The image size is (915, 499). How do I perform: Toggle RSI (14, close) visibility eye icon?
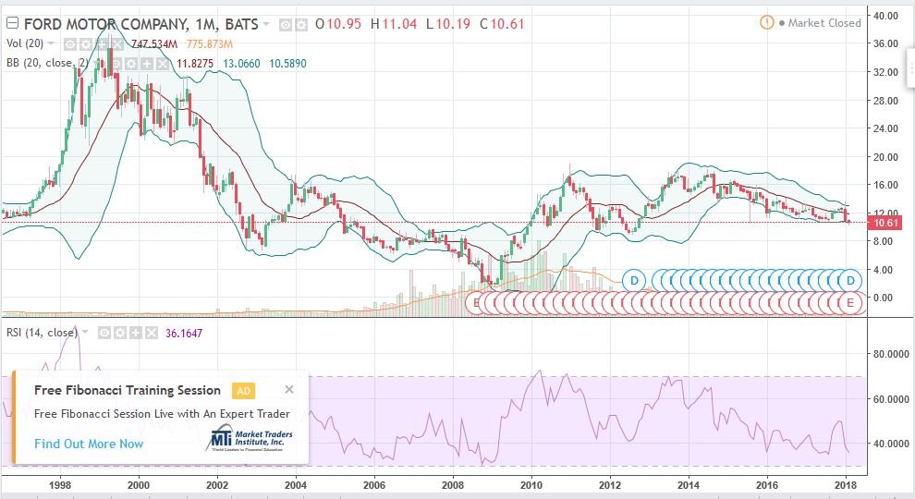[104, 333]
